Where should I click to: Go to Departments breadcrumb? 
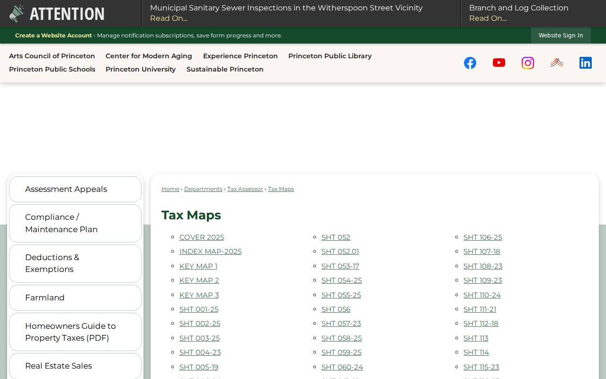(x=203, y=189)
